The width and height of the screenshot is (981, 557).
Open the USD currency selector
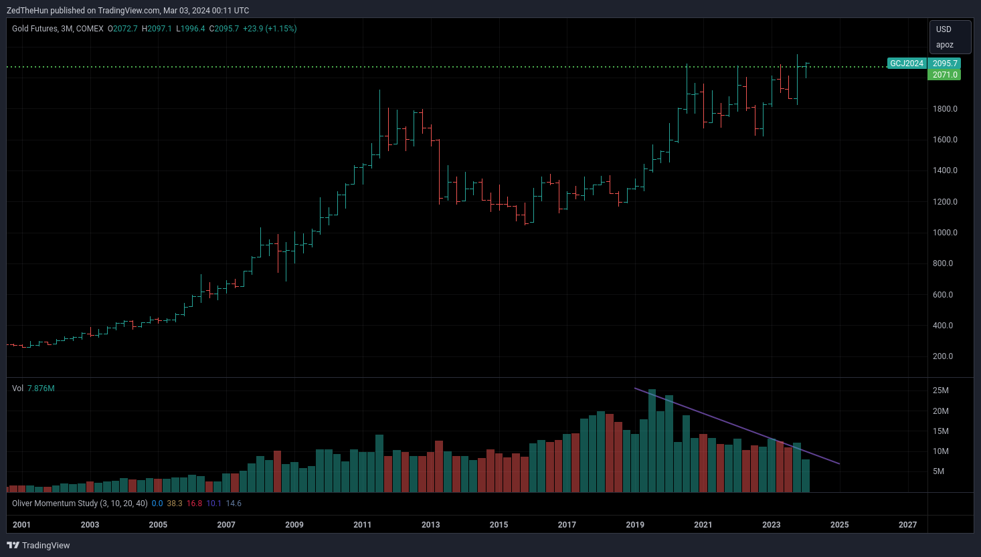coord(944,29)
